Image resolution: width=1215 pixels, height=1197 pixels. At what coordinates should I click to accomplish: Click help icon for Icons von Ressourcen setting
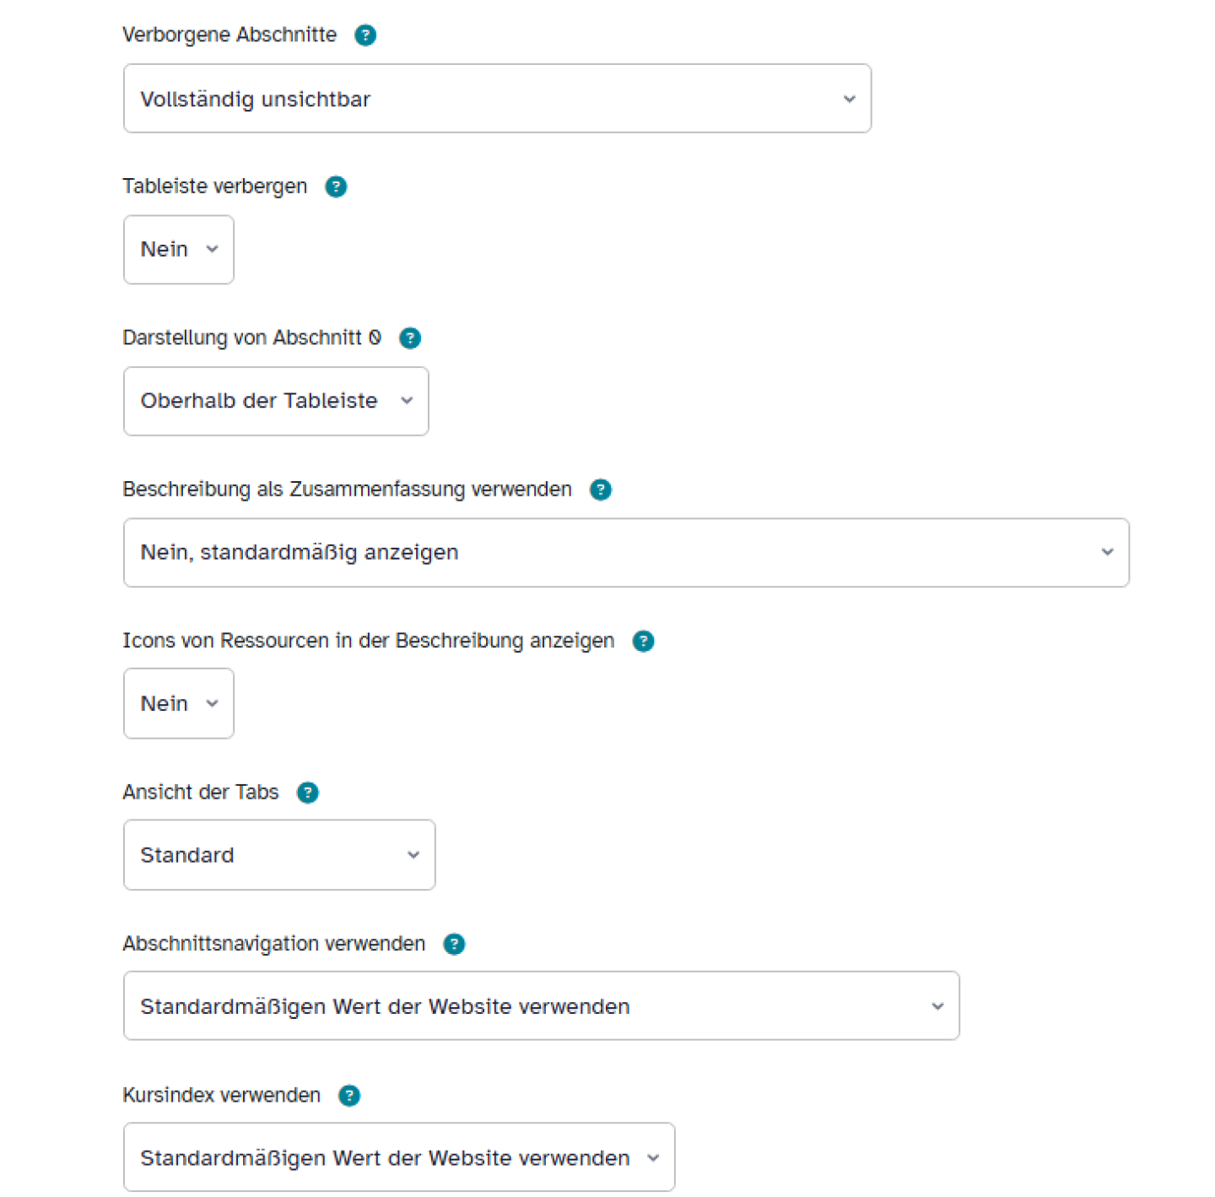click(x=643, y=641)
